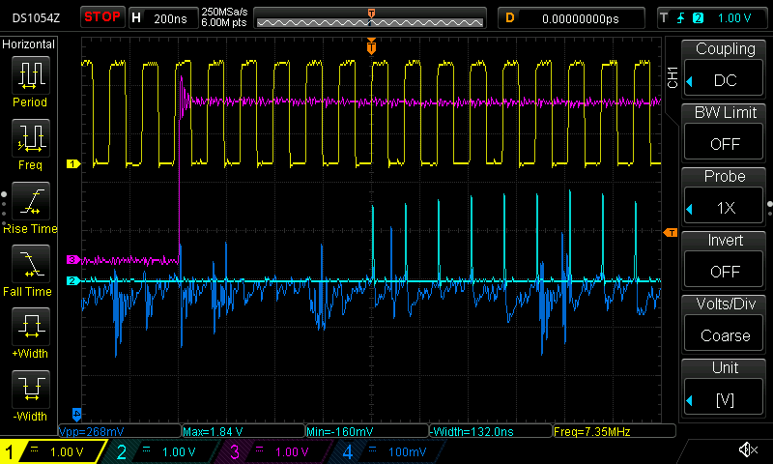
Task: Select the Period measurement icon
Action: tap(30, 74)
